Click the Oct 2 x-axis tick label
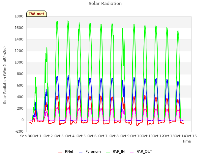 48,136
